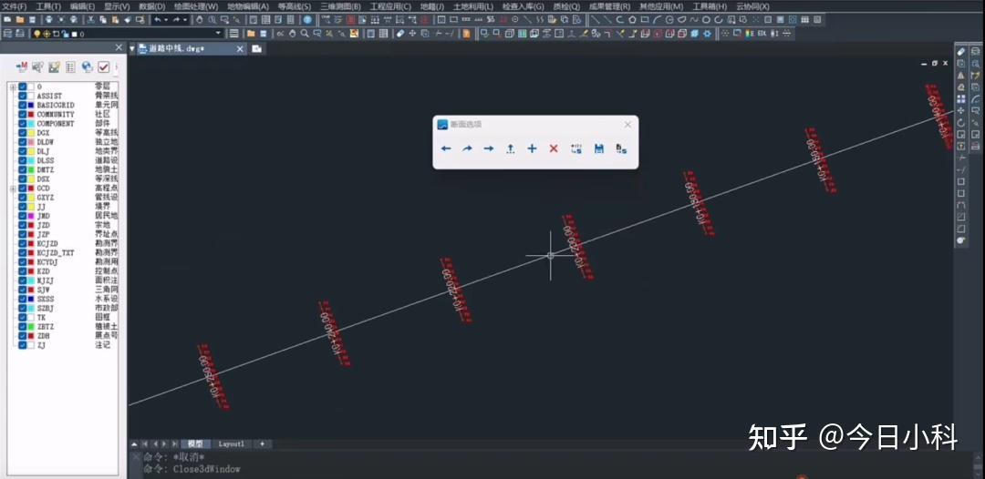Screen dimensions: 985x479
Task: Toggle the BASICGRID layer checkbox
Action: [23, 105]
